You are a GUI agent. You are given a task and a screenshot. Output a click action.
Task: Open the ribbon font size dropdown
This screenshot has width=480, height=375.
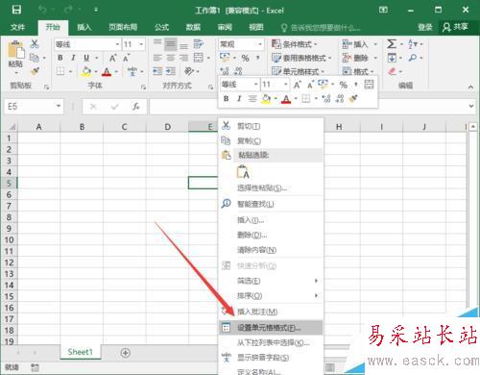[x=141, y=44]
